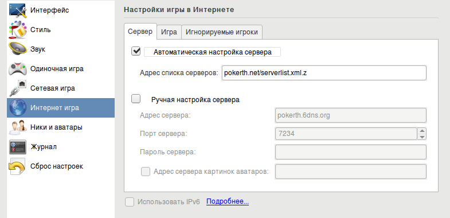Select the Интернет игра label

[54, 108]
